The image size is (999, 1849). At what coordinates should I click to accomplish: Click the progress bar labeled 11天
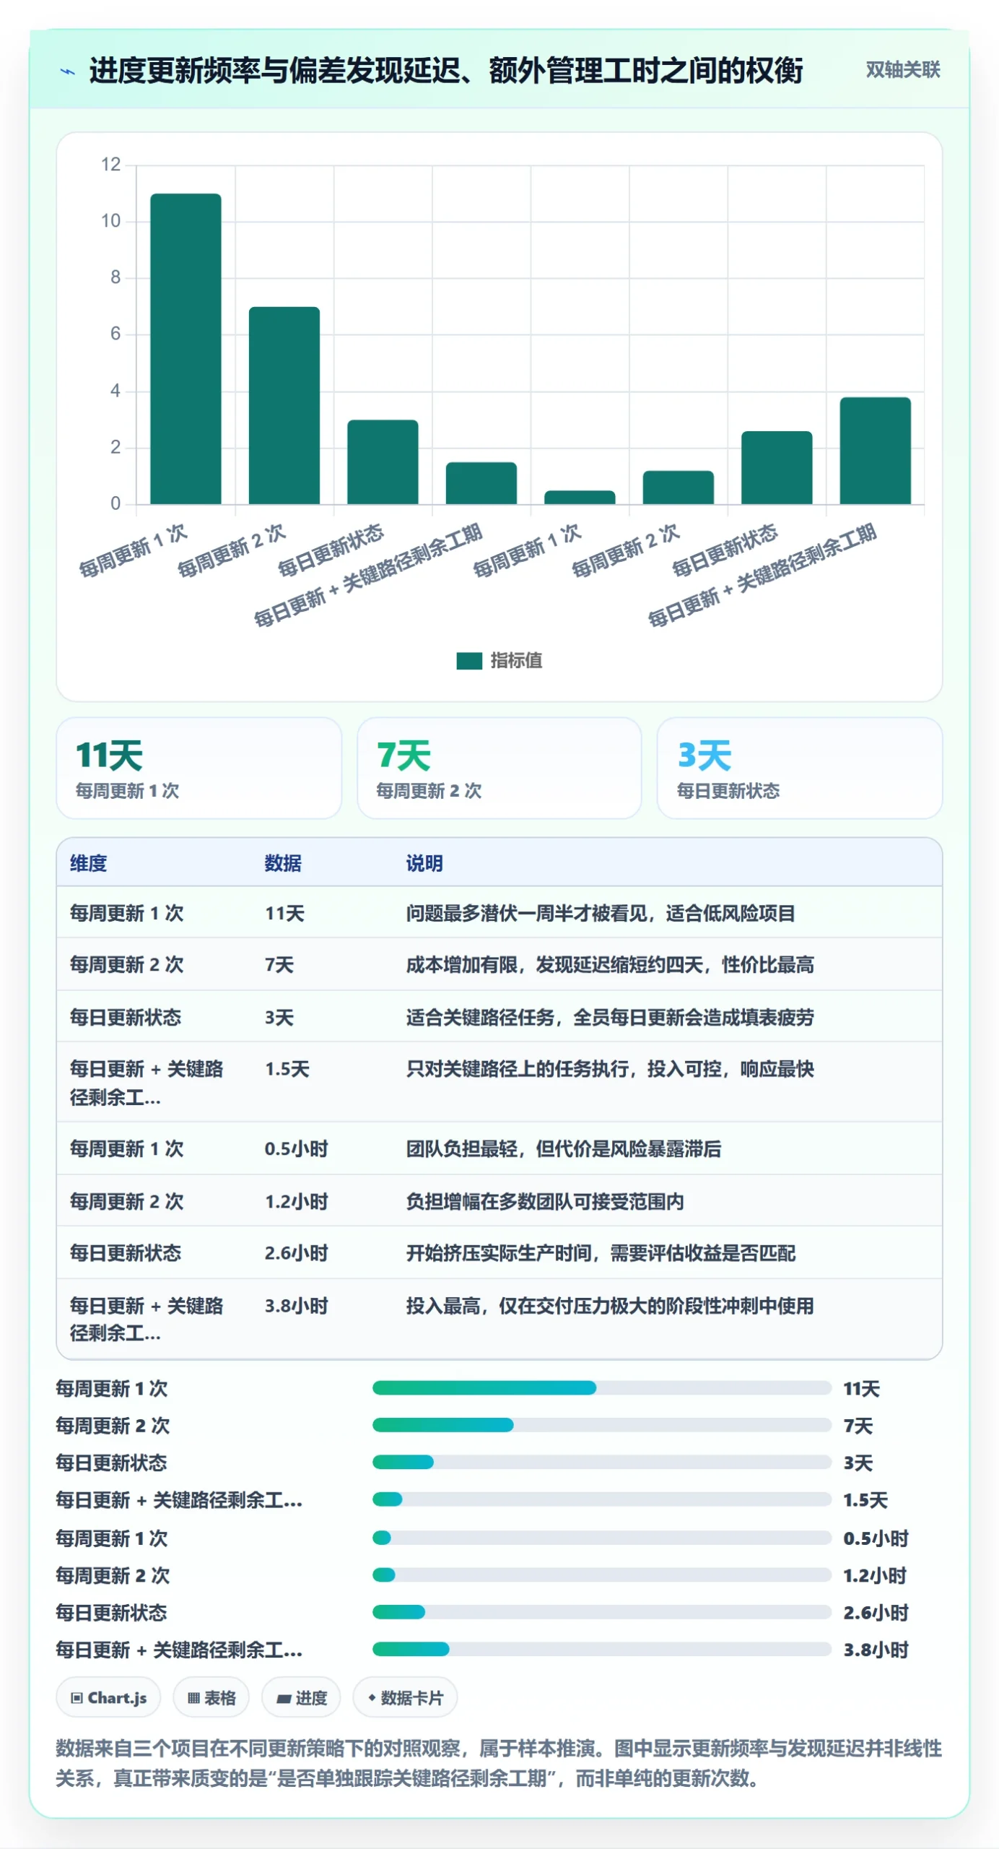point(602,1387)
